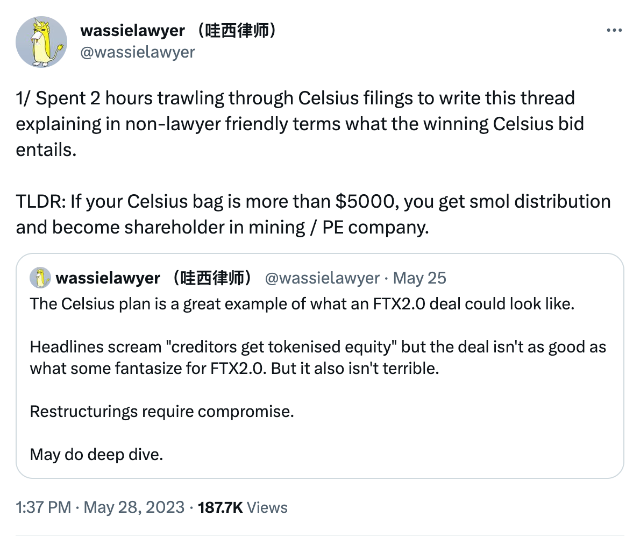Click the small avatar in the quoted tweet

(40, 278)
